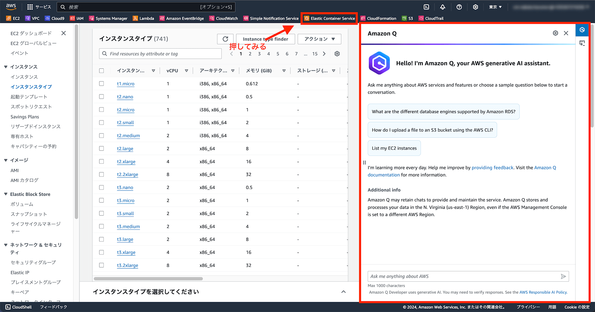The image size is (595, 312).
Task: Open VPC favorite shortcut
Action: click(32, 18)
